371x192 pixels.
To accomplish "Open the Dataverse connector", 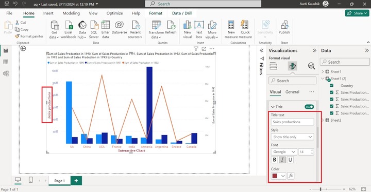I will 119,28.
